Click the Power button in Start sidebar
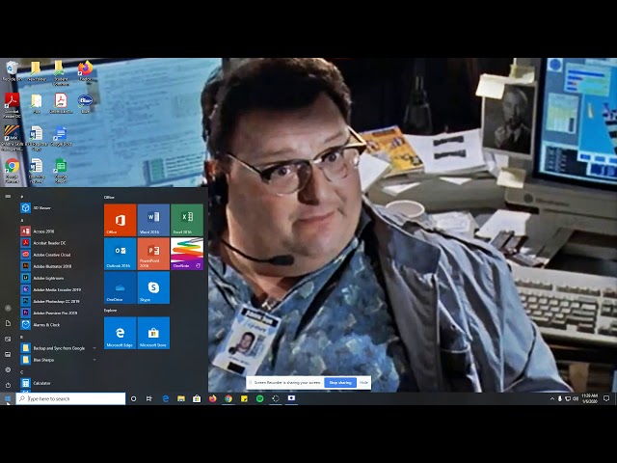Image resolution: width=617 pixels, height=463 pixels. click(8, 385)
